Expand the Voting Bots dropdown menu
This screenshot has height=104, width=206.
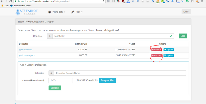click(x=57, y=12)
